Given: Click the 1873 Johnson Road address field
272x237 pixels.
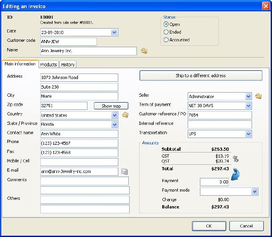Looking at the screenshot, I should (79, 78).
